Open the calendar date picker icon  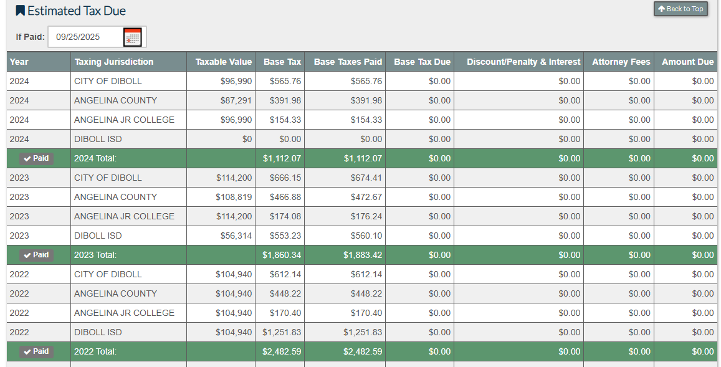[x=132, y=37]
